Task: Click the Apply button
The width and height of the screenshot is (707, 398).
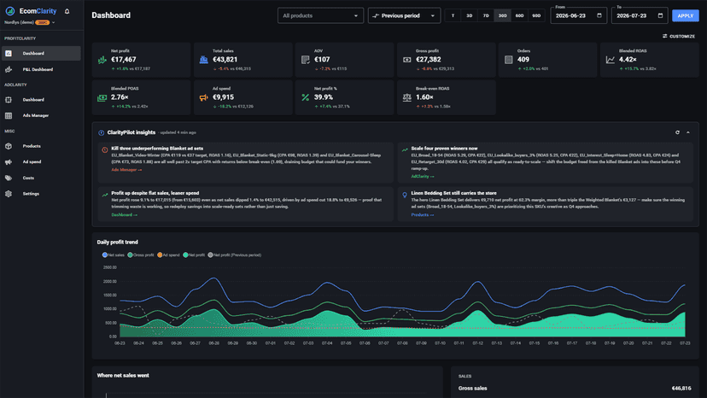Action: pos(686,15)
